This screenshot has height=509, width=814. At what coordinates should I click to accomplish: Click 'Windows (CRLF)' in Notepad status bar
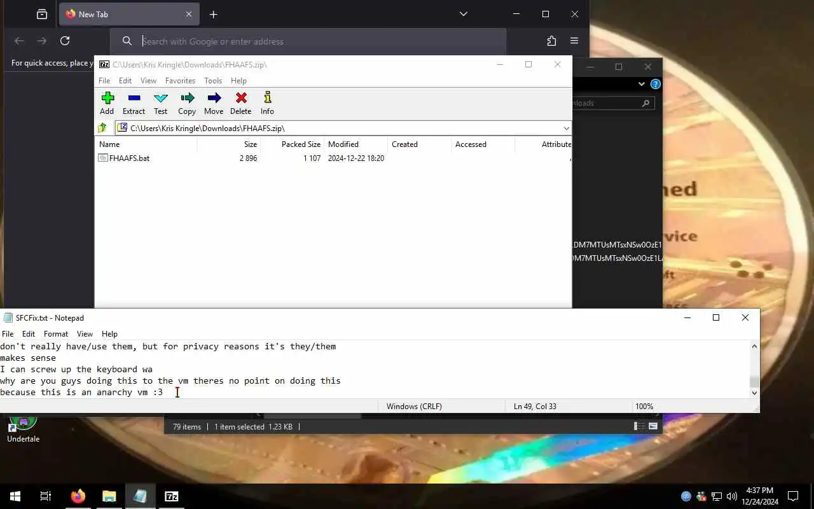414,406
